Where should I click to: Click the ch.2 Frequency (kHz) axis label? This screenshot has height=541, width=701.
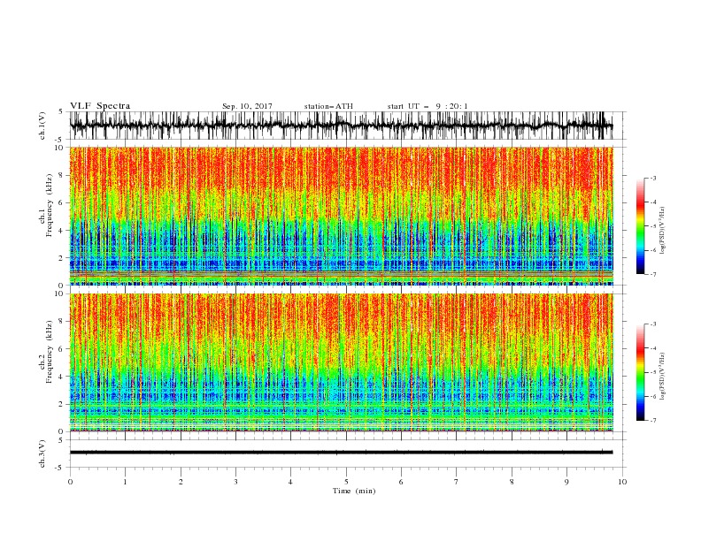point(46,351)
